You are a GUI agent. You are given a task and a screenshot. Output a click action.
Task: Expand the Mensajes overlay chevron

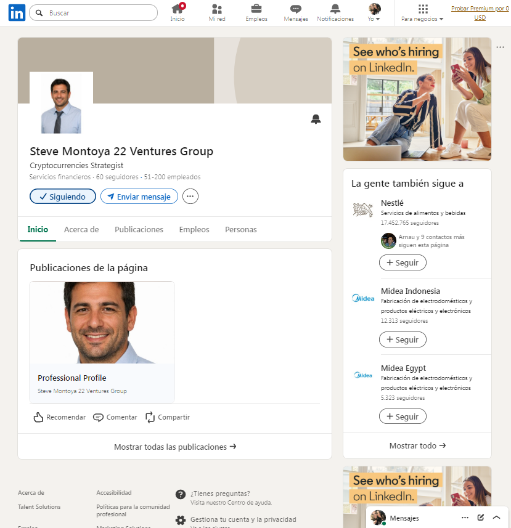click(x=497, y=518)
